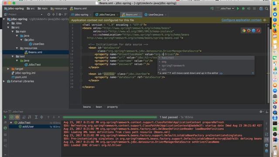Click the green test progress bar
The width and height of the screenshot is (279, 157).
tap(110, 117)
